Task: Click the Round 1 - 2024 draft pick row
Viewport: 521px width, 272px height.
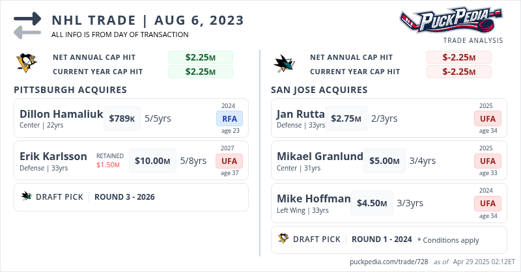Action: (382, 239)
